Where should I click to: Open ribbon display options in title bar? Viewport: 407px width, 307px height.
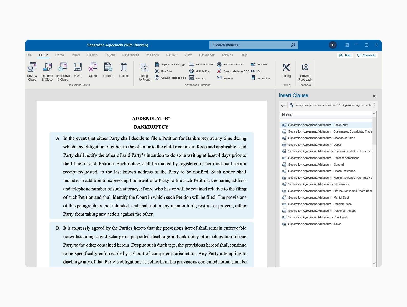pos(347,45)
